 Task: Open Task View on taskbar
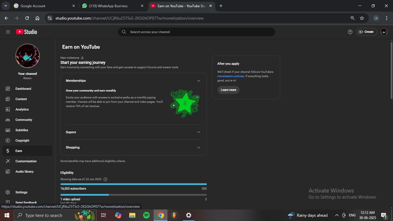(x=104, y=215)
